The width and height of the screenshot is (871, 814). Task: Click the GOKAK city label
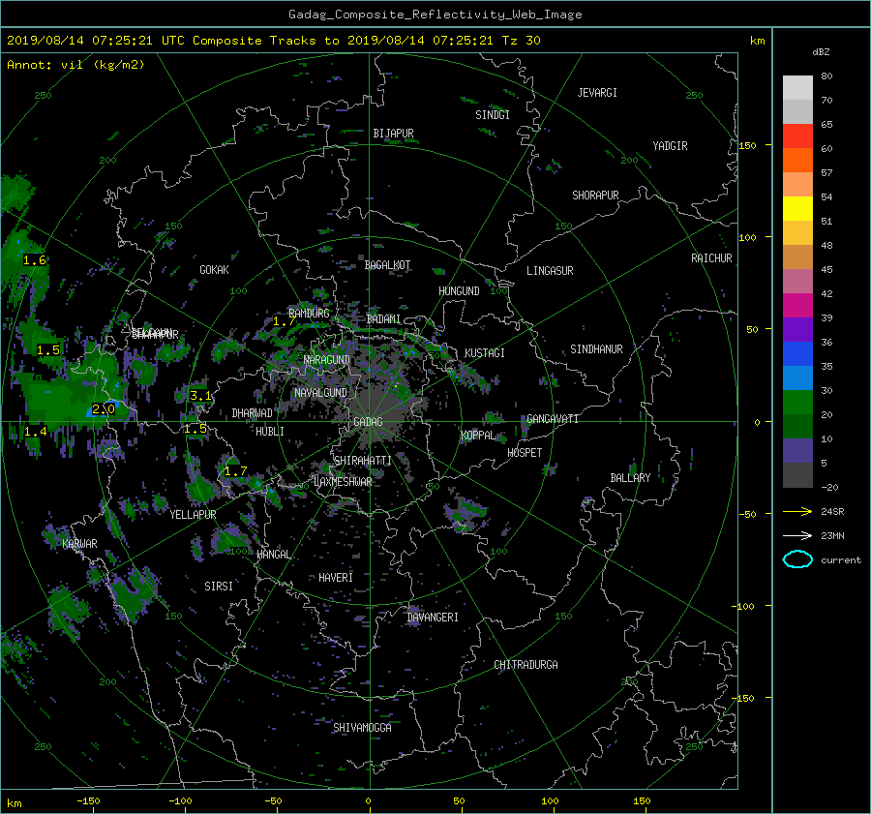(215, 270)
